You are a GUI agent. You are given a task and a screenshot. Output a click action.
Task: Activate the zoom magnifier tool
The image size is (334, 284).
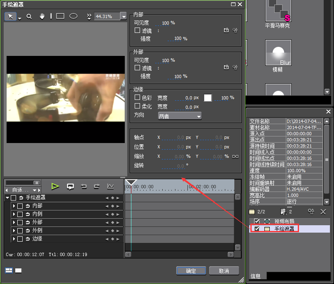[x=29, y=16]
